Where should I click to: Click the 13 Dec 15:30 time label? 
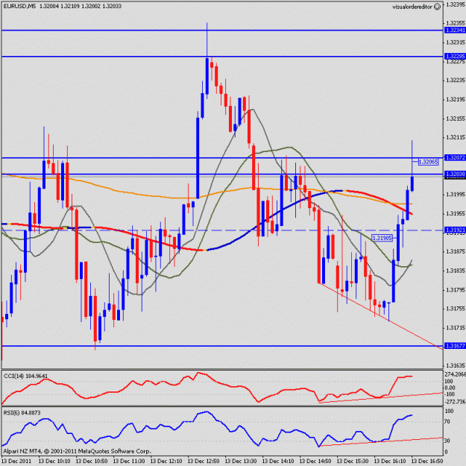click(x=353, y=461)
